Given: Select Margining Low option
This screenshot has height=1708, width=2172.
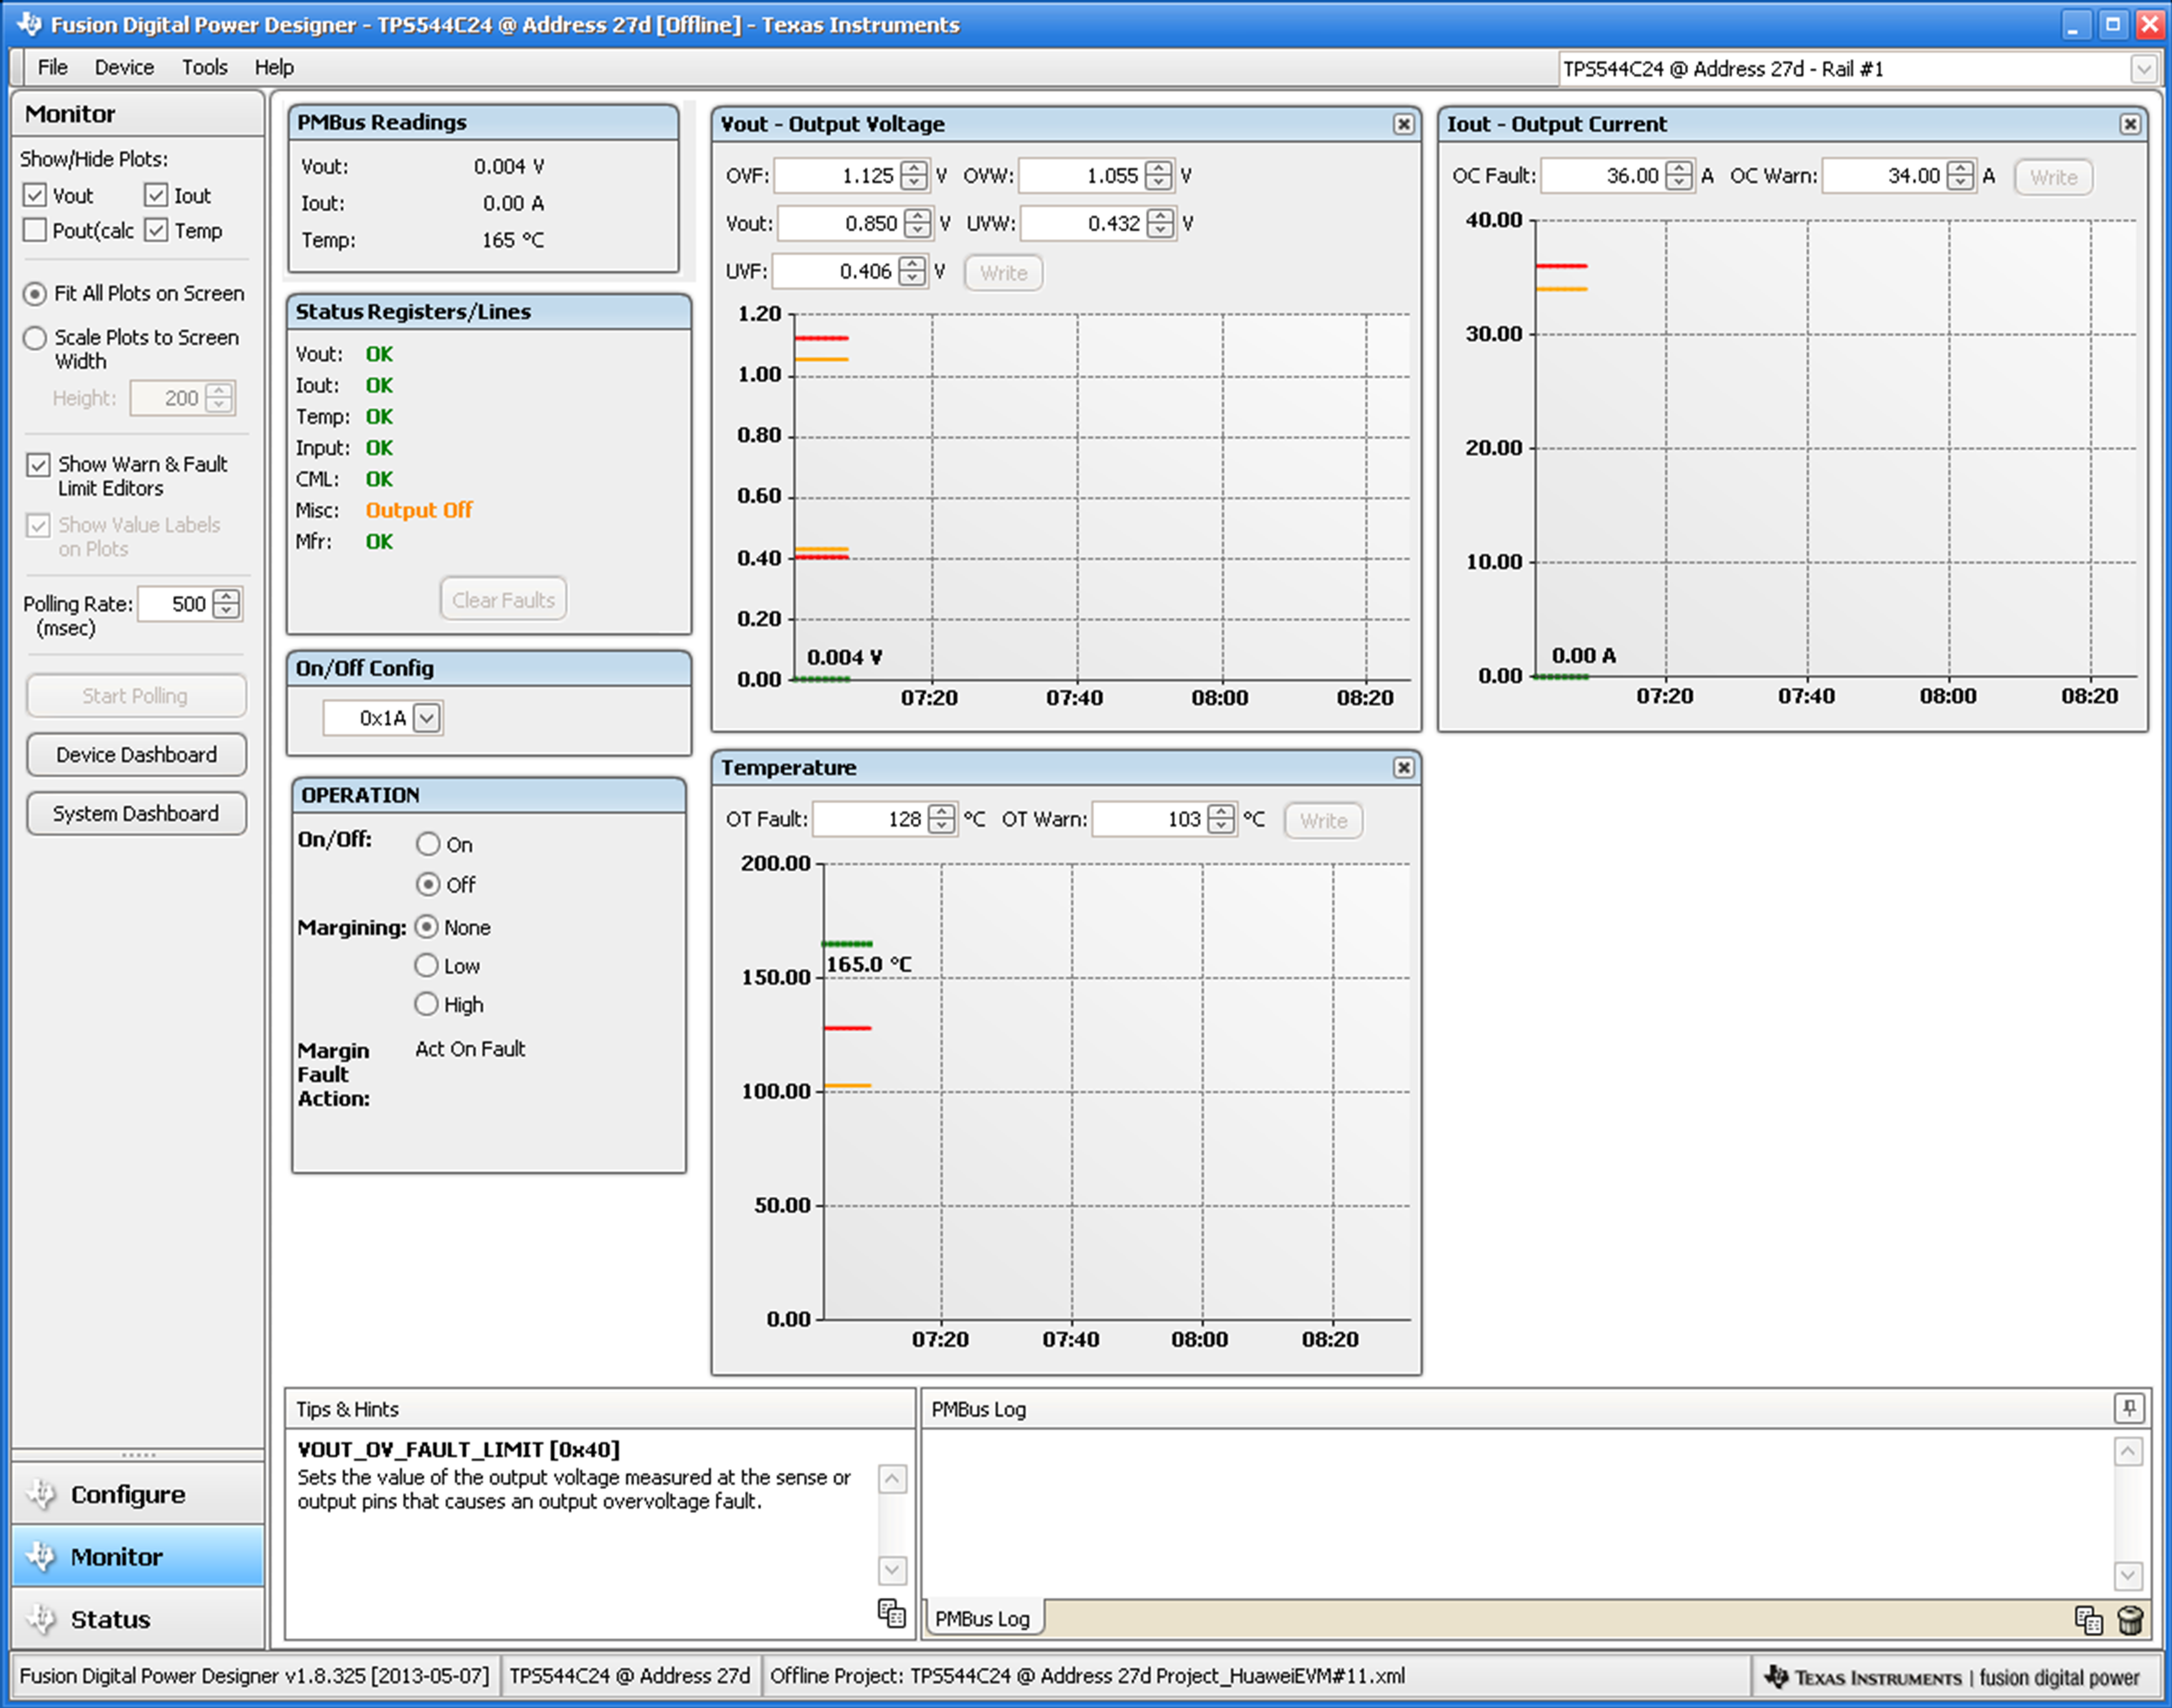Looking at the screenshot, I should 426,965.
